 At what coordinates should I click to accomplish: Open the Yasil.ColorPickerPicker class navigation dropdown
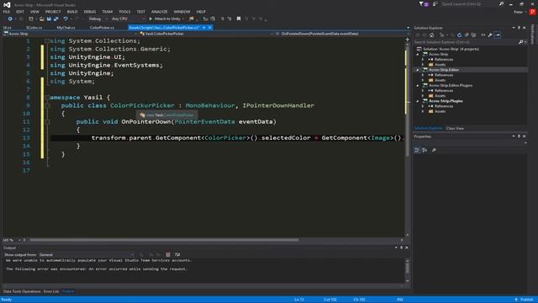tap(205, 34)
